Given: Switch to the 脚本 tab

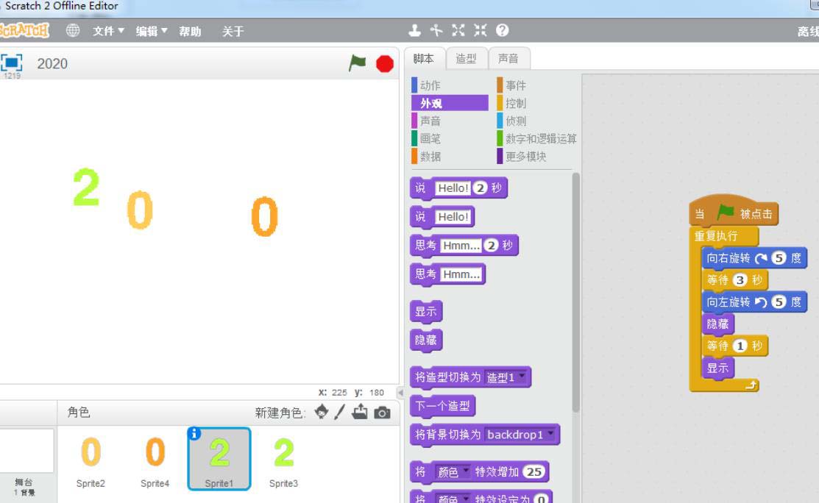Looking at the screenshot, I should tap(424, 58).
